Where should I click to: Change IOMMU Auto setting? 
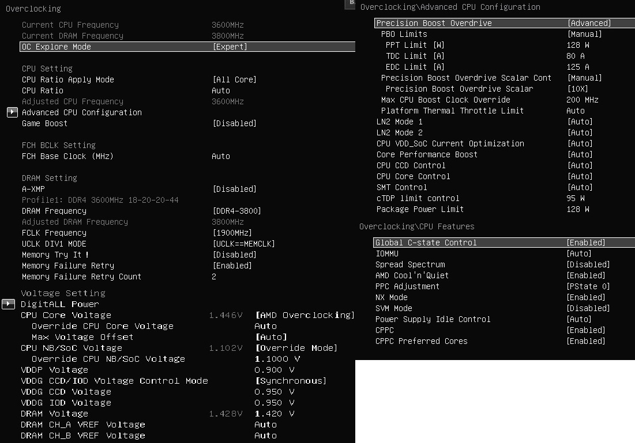pos(579,253)
